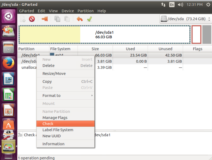Screen dimensions: 212x160
Task: Open LibreOffice Impress from the launcher
Action: point(9,110)
